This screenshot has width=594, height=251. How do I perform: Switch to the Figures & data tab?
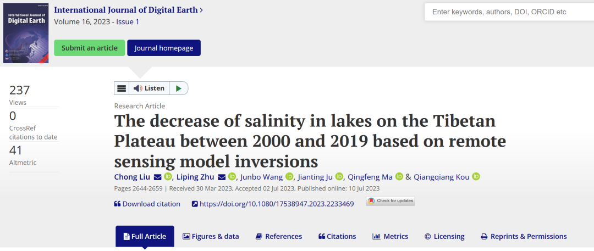211,237
